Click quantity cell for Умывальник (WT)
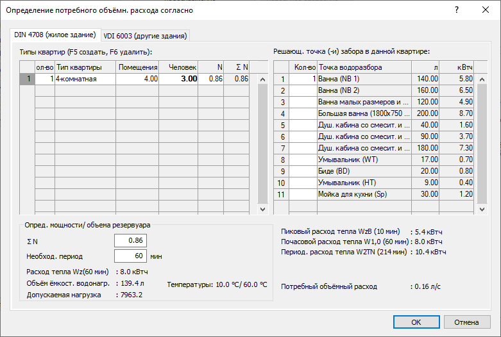This screenshot has height=337, width=501. pyautogui.click(x=303, y=160)
